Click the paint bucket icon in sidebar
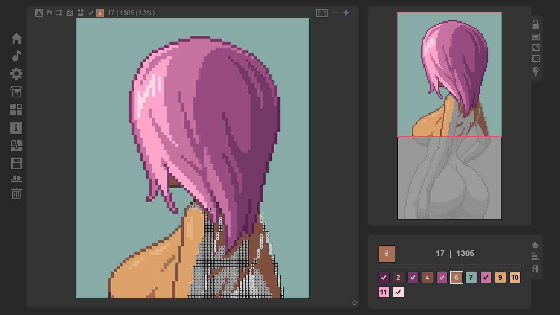 tap(16, 92)
